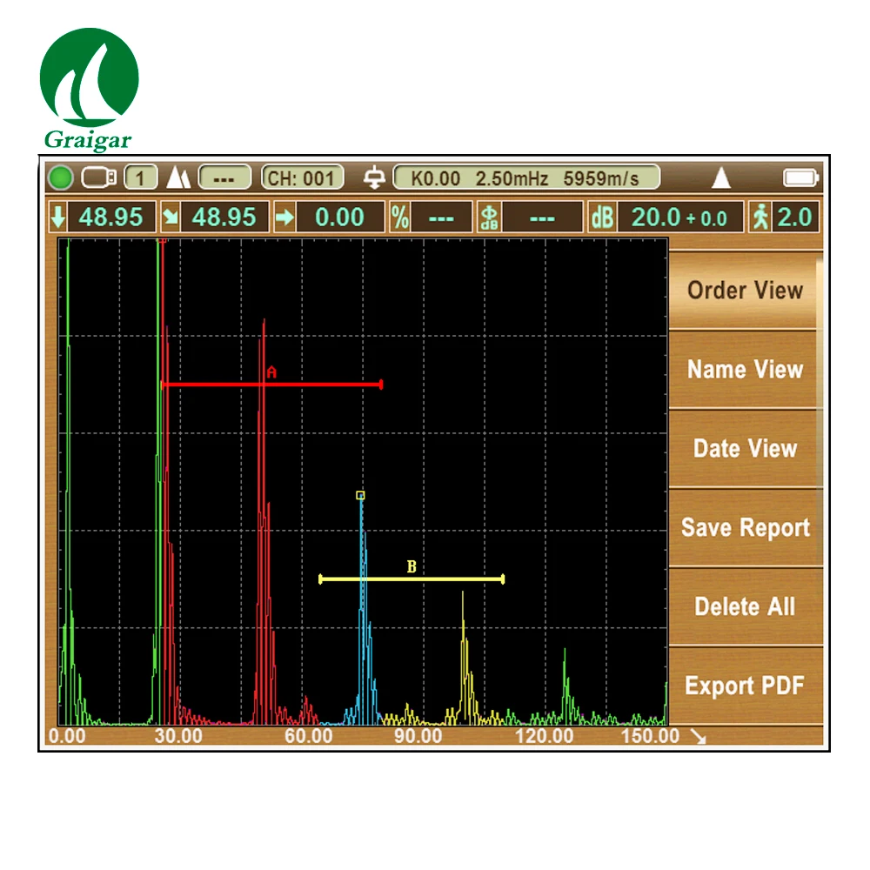Click the dashes box next to peak icon
870x870 pixels.
[x=224, y=178]
